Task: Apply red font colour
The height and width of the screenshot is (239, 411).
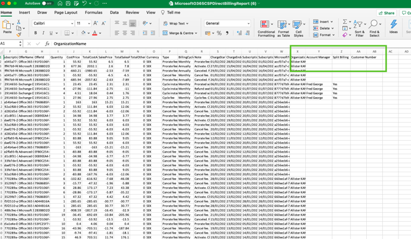Action: 94,33
